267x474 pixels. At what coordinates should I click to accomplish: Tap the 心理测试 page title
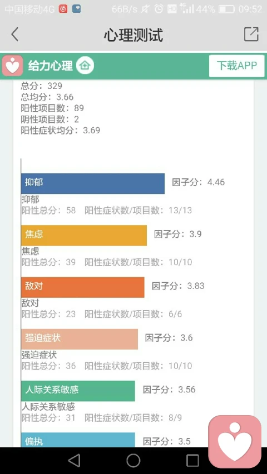tap(133, 35)
